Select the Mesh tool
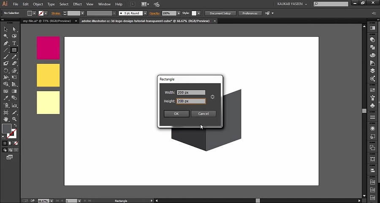 (x=6, y=91)
